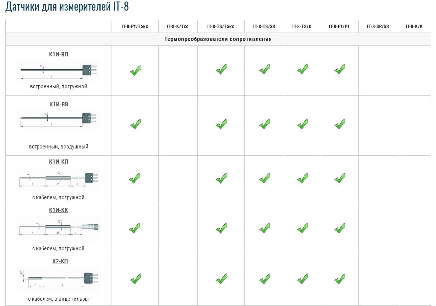Screen dimensions: 436x306
Task: Click green checkmark for К1И-ВВ in IT-8-Pt/Тэкс column
Action: click(x=135, y=124)
